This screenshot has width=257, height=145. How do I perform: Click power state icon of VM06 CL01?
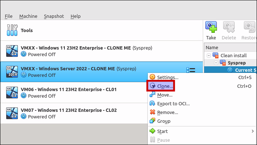(23, 95)
